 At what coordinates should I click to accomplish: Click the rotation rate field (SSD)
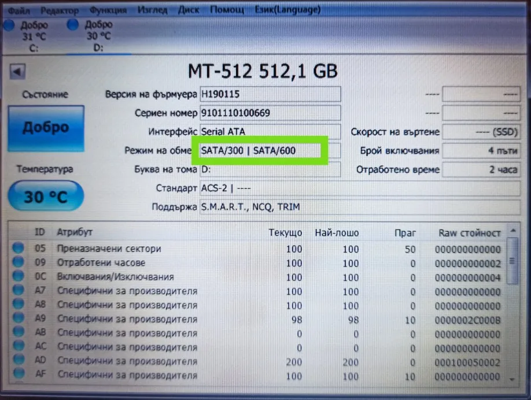(481, 132)
